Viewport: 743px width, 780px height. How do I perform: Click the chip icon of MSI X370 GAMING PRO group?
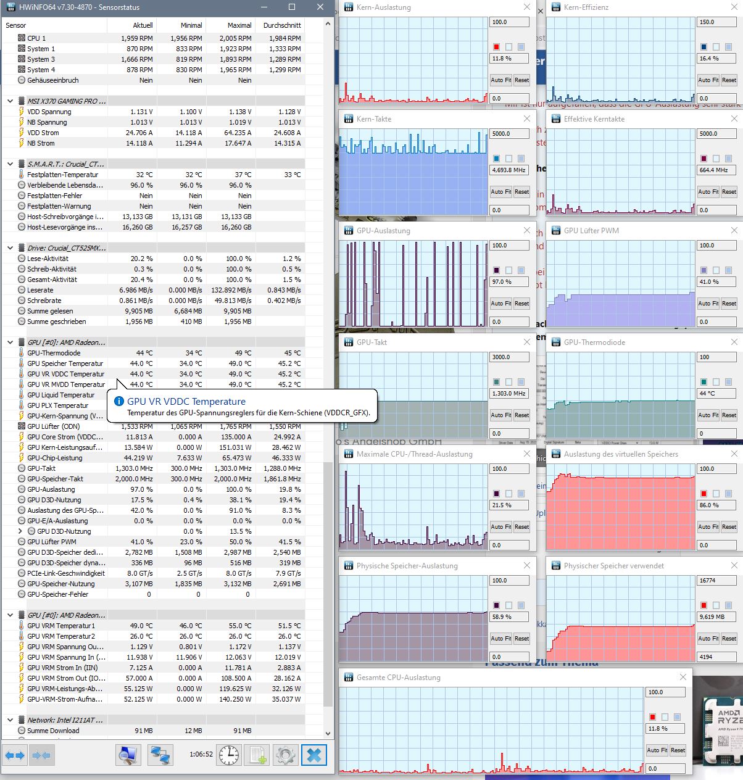(22, 101)
